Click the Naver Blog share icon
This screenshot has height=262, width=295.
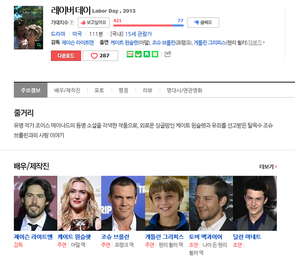130,54
